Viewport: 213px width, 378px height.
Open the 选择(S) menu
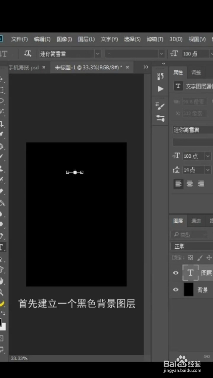132,39
